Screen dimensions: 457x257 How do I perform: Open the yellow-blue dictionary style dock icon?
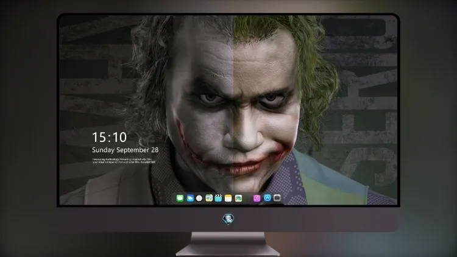tap(209, 198)
